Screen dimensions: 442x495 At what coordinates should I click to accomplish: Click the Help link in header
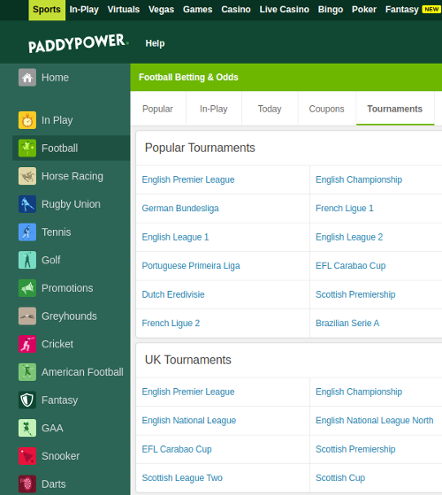(x=155, y=43)
